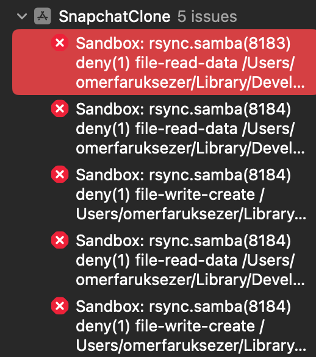Click omerfaruksezer/Library/Devel… path in second 8184 read issue

coord(190,280)
